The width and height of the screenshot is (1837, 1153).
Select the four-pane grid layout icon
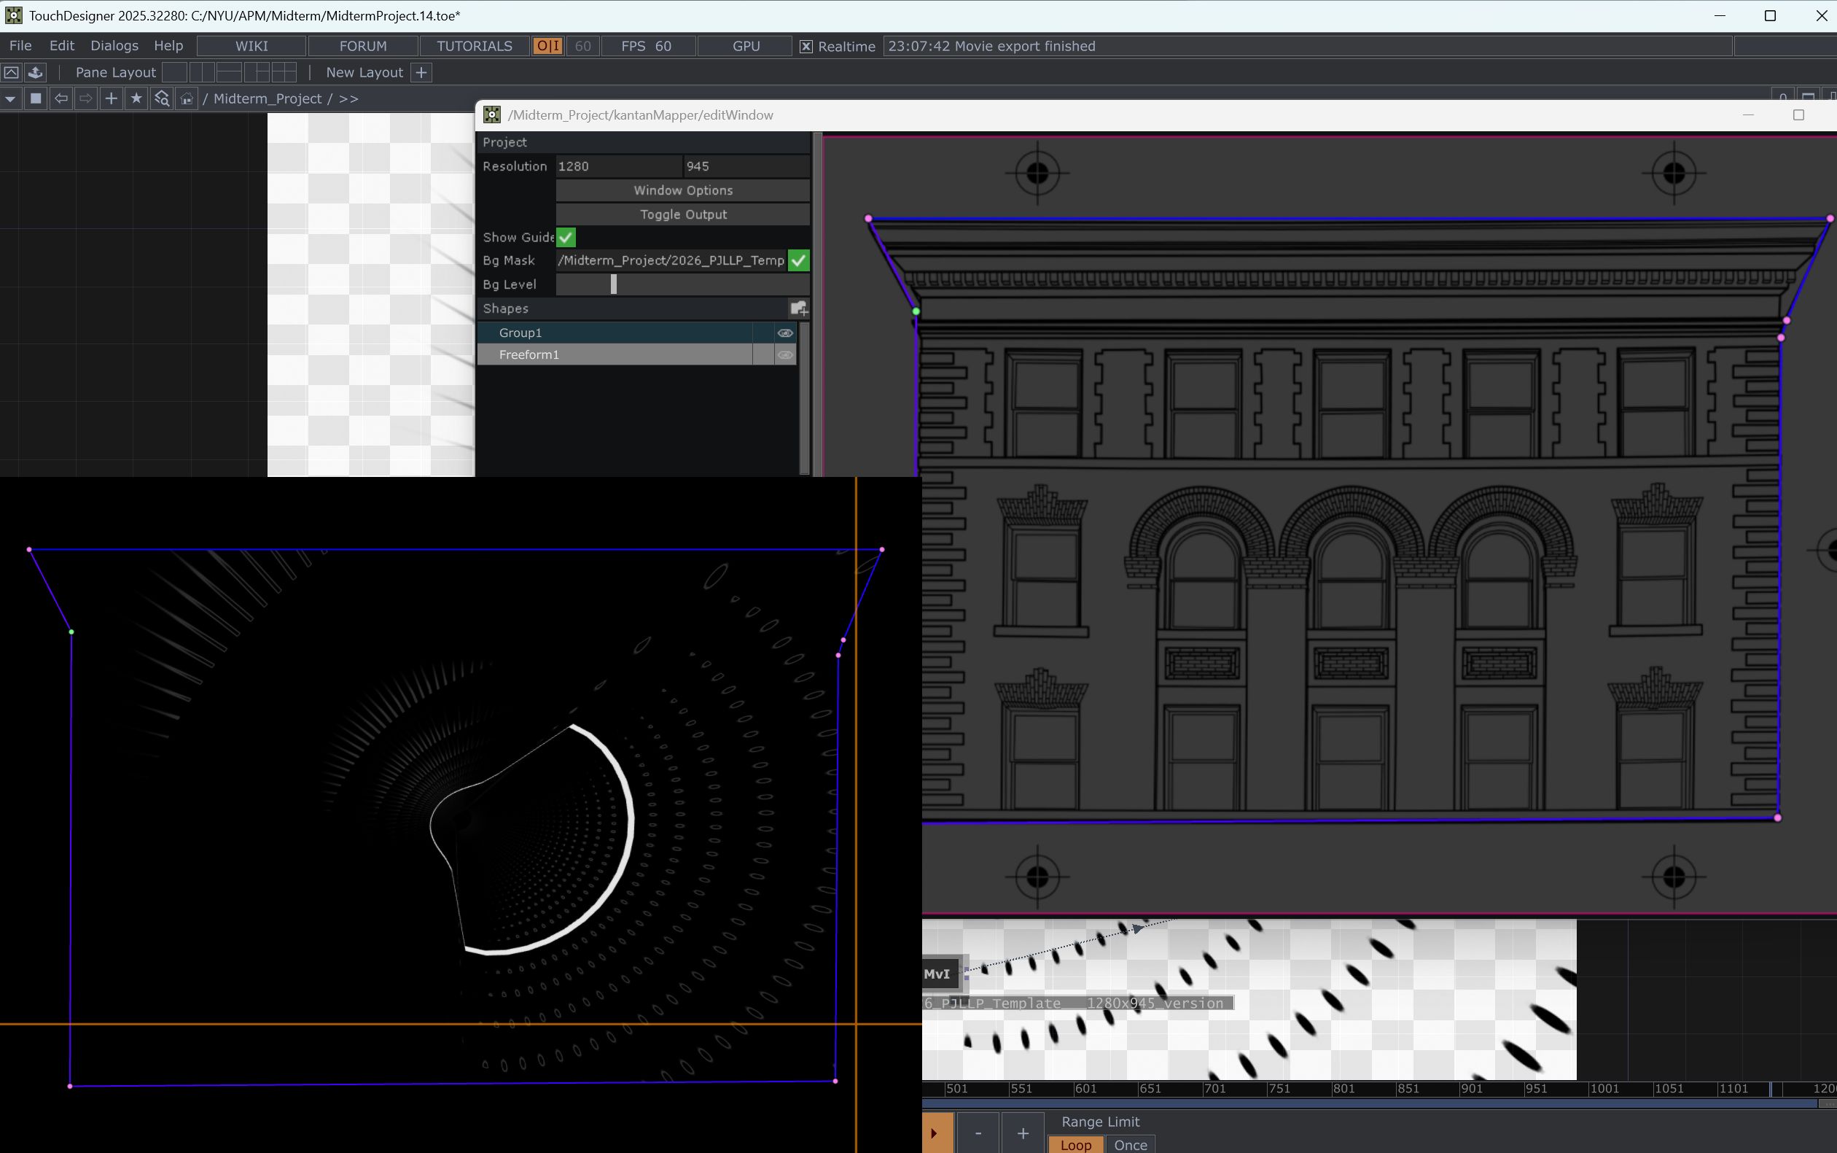tap(284, 72)
